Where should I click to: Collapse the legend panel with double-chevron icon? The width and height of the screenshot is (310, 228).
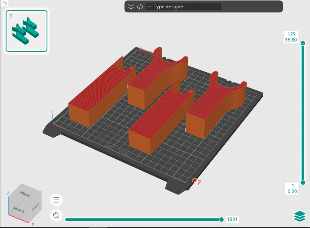[131, 7]
